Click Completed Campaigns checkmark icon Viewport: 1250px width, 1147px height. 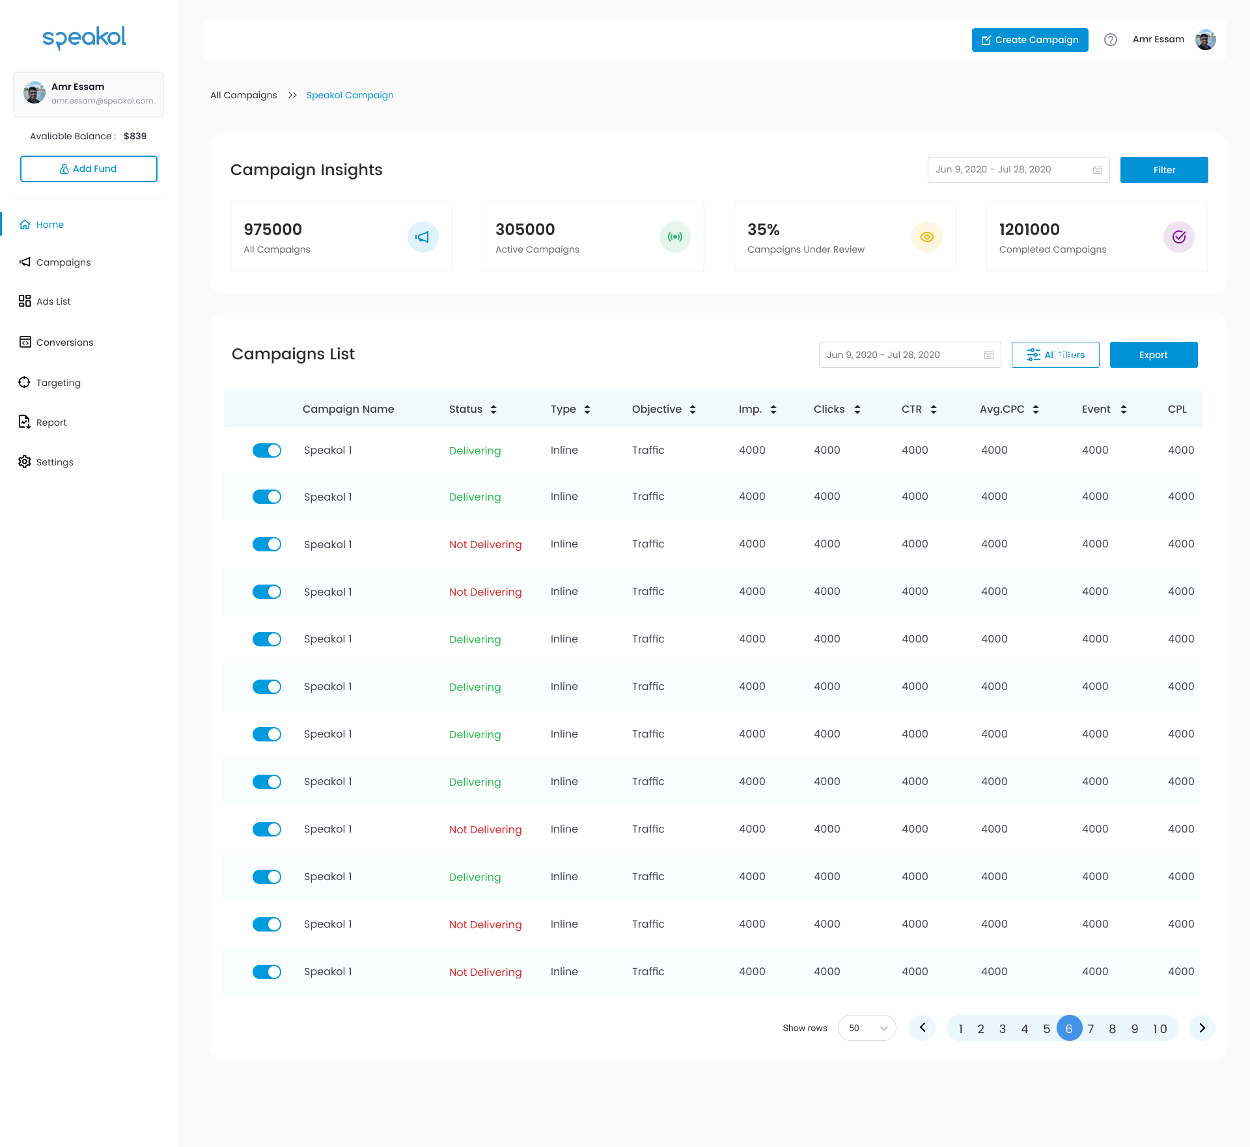pyautogui.click(x=1179, y=237)
